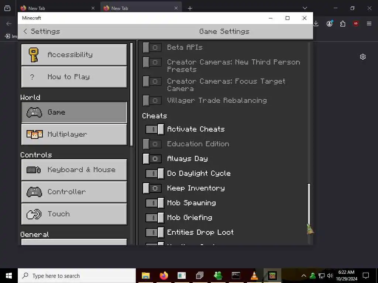Click the network icon in system tray

[322, 276]
